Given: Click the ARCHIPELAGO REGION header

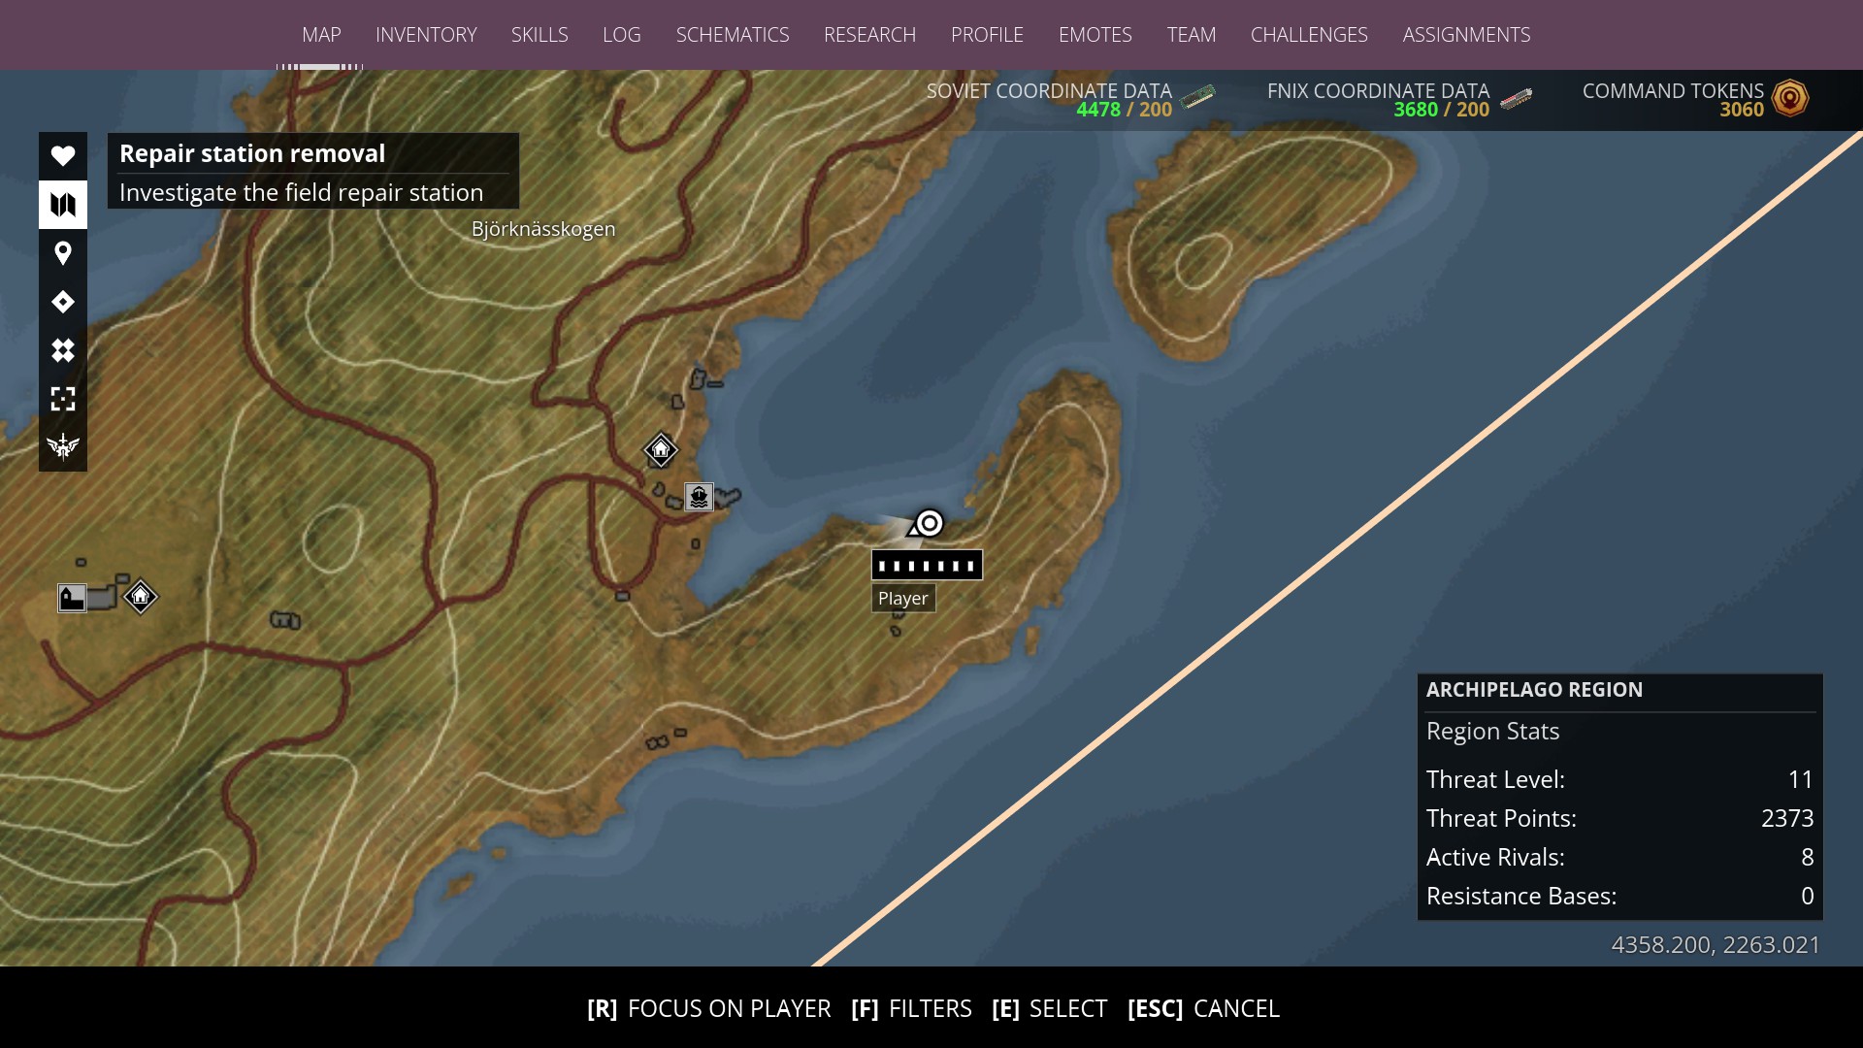Looking at the screenshot, I should click(1534, 690).
